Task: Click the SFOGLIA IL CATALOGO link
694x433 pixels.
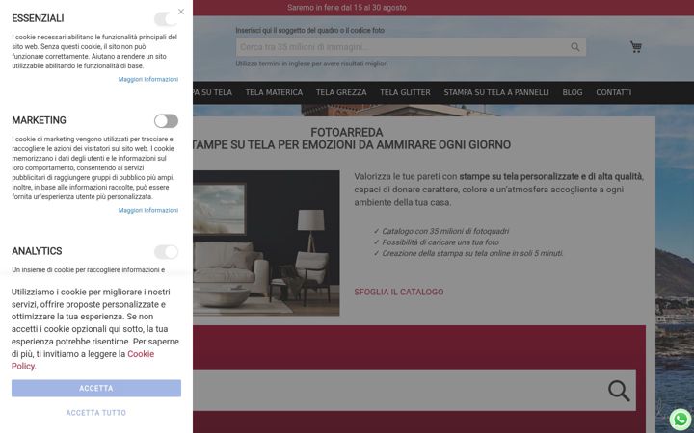Action: [x=399, y=293]
